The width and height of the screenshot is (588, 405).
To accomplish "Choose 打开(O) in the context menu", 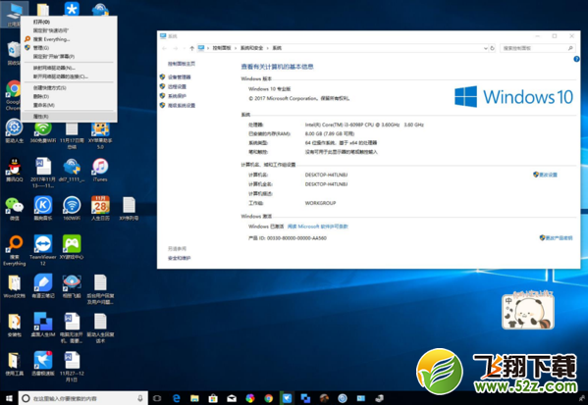I will pos(41,22).
